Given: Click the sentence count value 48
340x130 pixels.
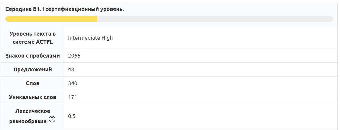Looking at the screenshot, I should tap(71, 69).
